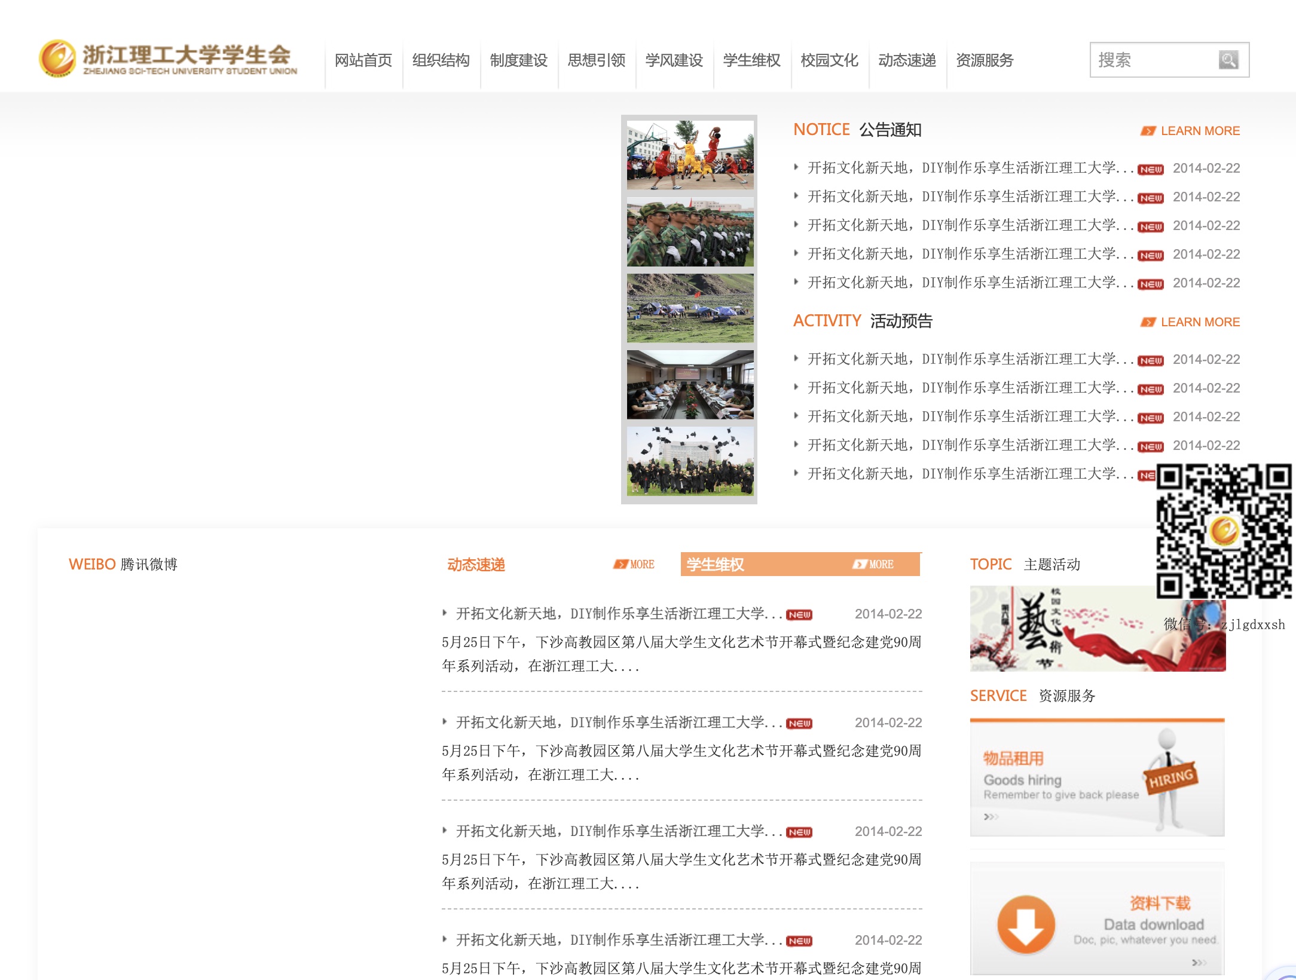Click MORE in the 学生维权 tab
This screenshot has width=1296, height=980.
[x=873, y=564]
